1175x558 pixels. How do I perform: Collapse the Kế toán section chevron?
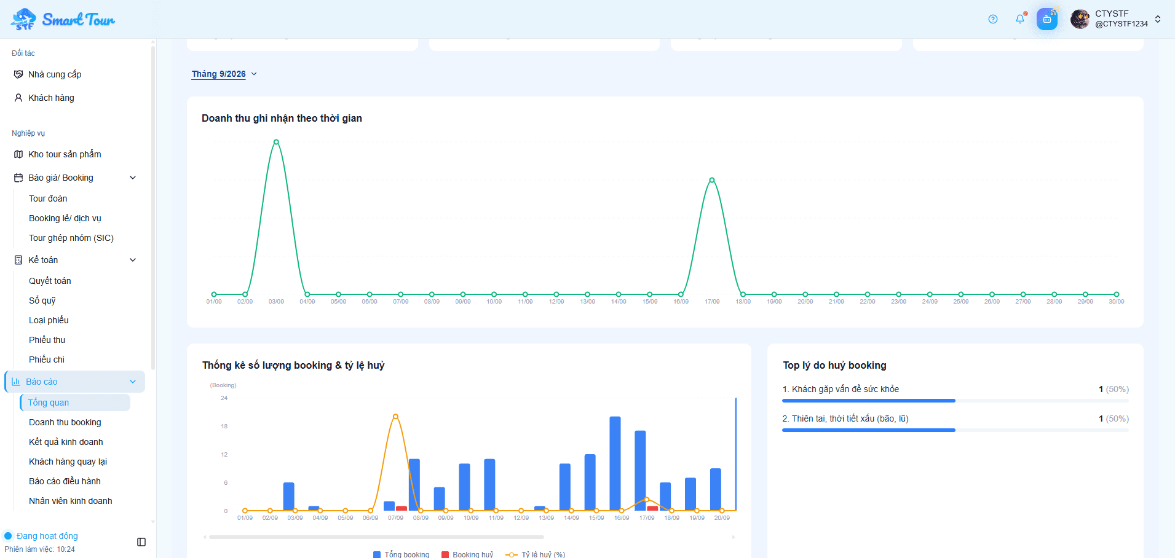(133, 260)
